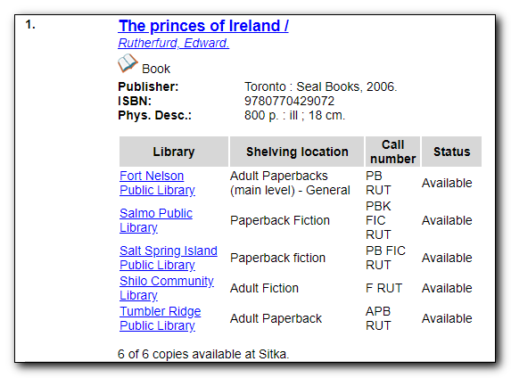Open Fort Nelson Public Library link

click(157, 183)
